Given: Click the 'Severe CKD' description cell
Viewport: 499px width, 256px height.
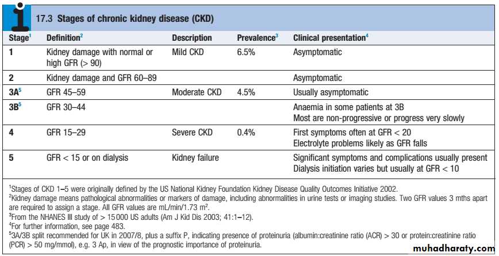Looking at the screenshot, I should (193, 133).
